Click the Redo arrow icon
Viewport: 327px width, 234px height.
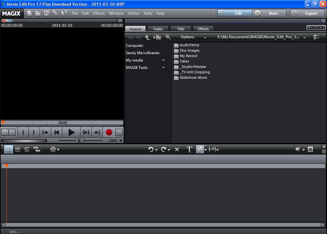163,149
